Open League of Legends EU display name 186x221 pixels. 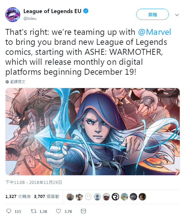tap(52, 11)
